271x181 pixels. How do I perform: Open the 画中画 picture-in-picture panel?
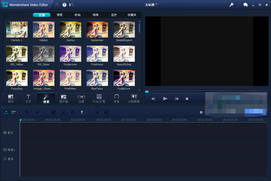(x=63, y=98)
